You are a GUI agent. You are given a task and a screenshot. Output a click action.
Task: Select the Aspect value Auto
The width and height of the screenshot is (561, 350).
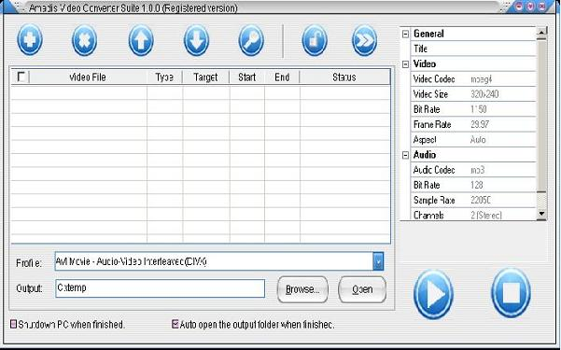coord(478,140)
